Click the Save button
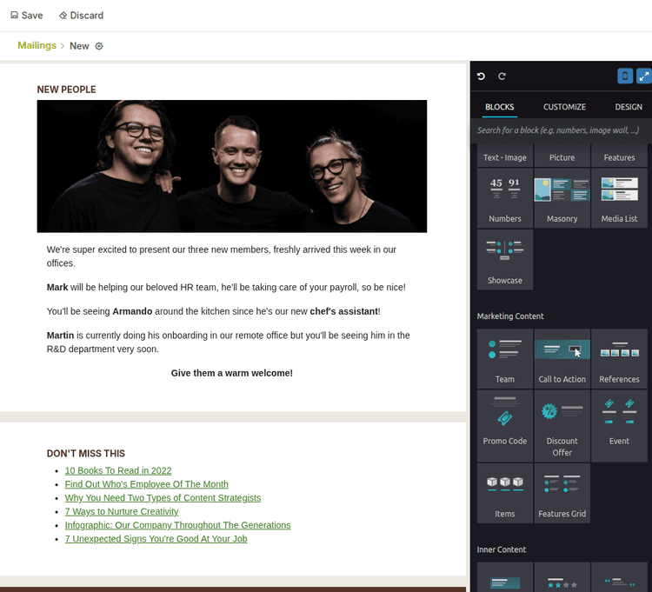This screenshot has width=652, height=592. coord(26,16)
